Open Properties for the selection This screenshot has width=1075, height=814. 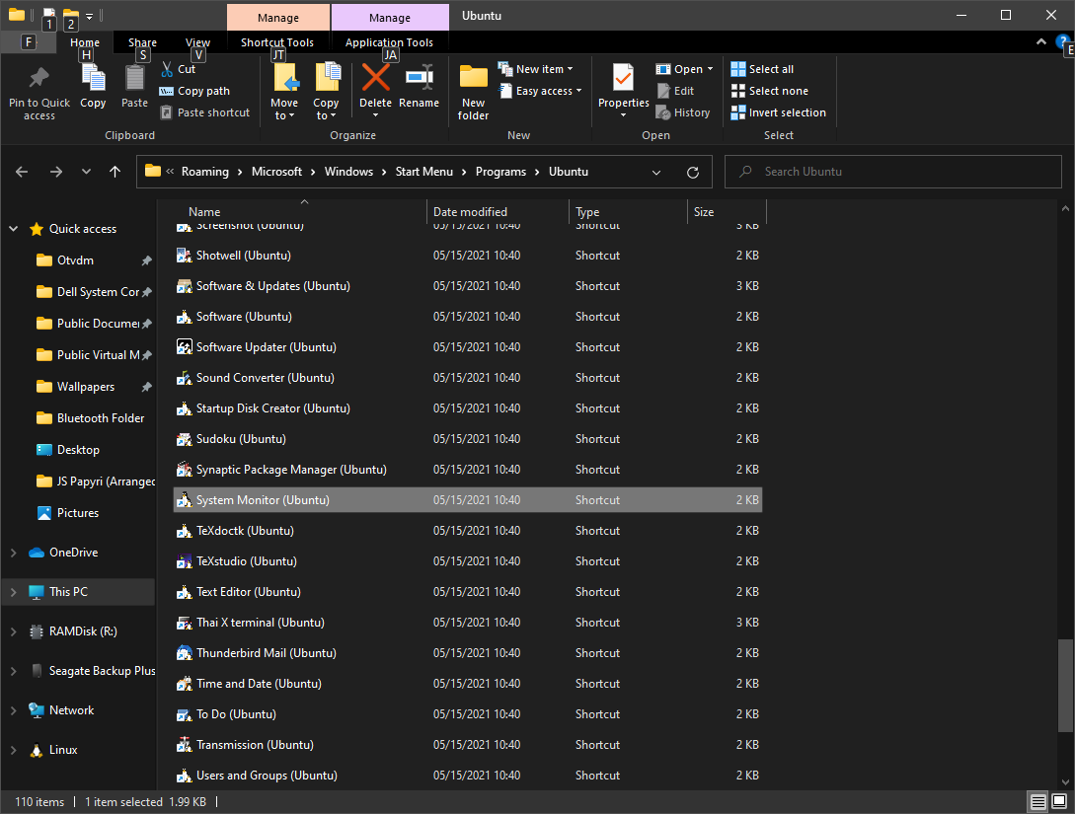[x=622, y=89]
